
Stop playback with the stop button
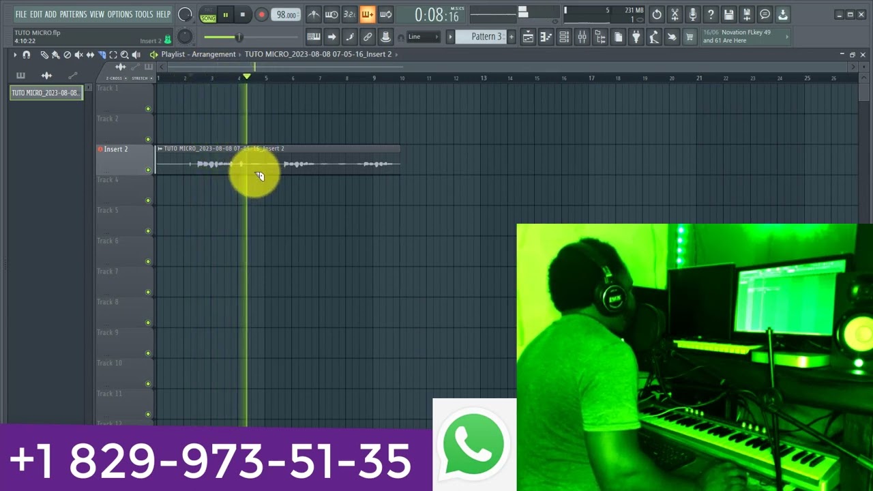click(243, 14)
